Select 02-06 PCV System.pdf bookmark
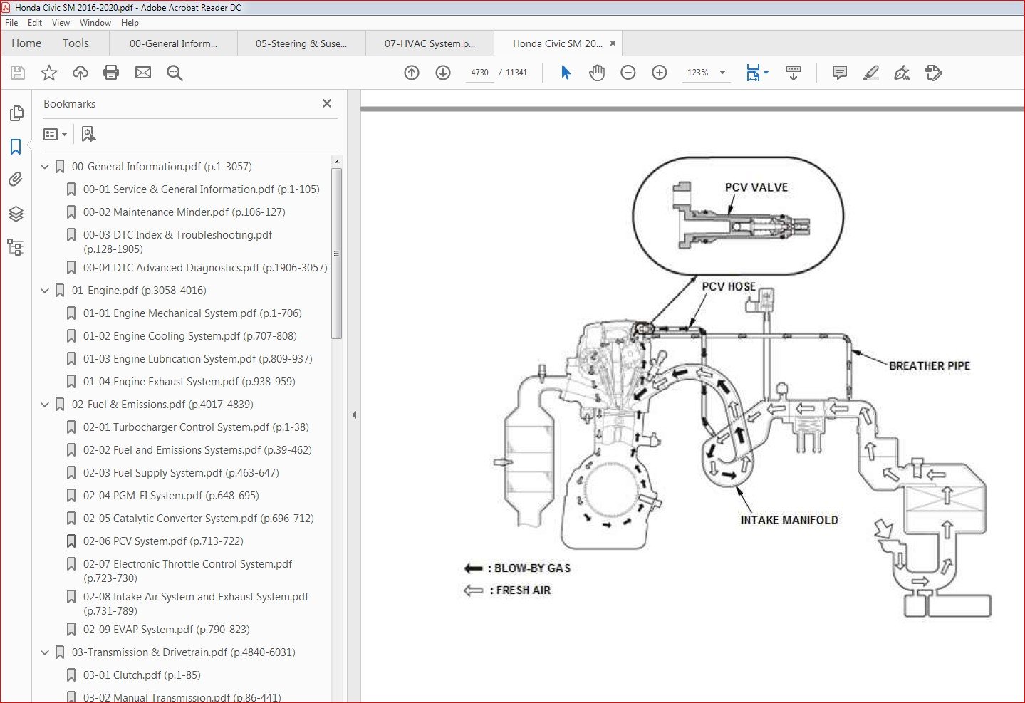1025x703 pixels. [x=163, y=541]
